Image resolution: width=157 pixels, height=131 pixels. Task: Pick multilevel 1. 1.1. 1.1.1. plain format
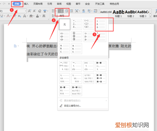point(65,78)
